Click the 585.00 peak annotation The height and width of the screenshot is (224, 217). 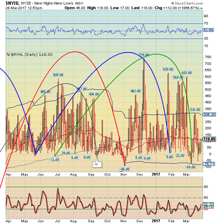pyautogui.click(x=58, y=75)
